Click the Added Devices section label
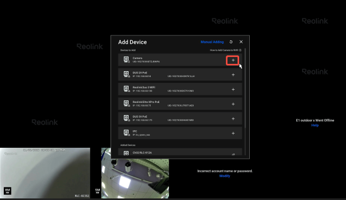 128,145
